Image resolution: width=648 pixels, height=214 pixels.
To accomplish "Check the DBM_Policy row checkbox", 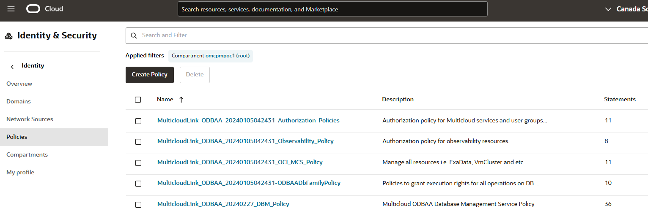I will [138, 205].
